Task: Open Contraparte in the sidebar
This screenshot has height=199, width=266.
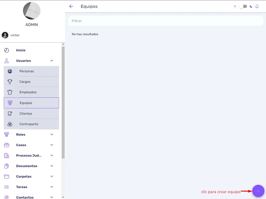Action: (31, 124)
